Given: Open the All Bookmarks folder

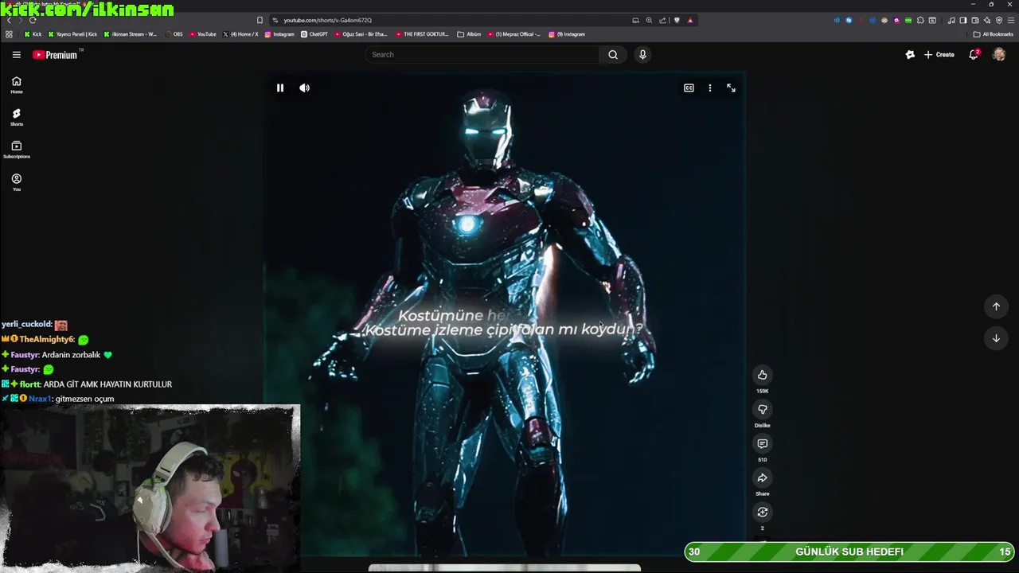Looking at the screenshot, I should pos(993,34).
